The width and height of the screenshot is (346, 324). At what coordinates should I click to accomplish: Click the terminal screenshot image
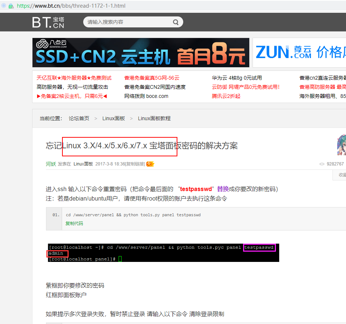click(x=163, y=253)
